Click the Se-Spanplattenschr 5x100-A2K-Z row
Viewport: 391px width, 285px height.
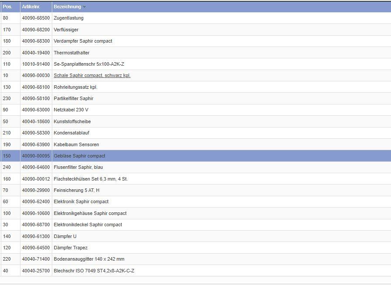coord(89,64)
